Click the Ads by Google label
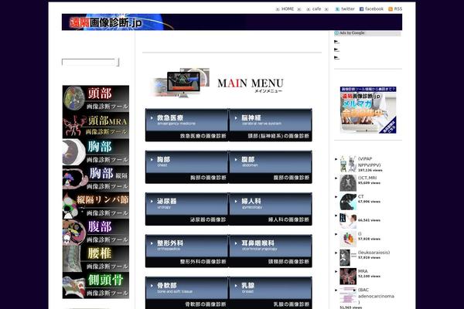This screenshot has height=309, width=464. [x=352, y=32]
